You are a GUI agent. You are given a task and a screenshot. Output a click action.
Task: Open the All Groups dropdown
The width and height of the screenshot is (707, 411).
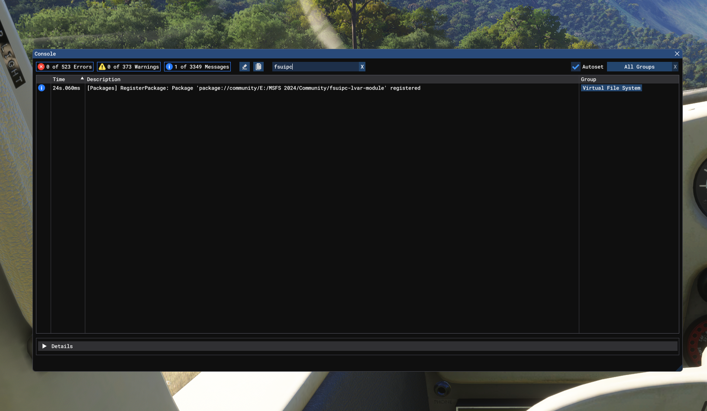639,67
